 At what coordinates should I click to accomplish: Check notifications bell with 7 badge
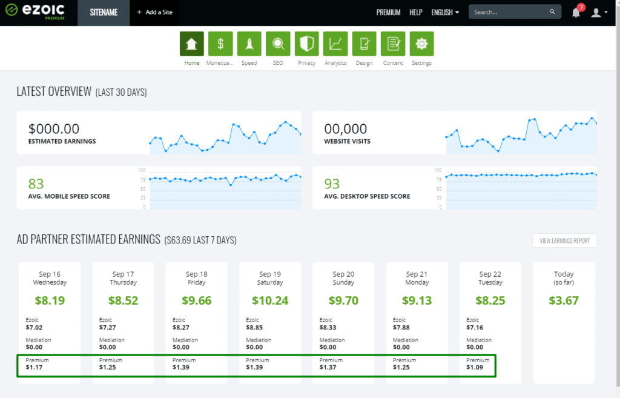click(576, 13)
